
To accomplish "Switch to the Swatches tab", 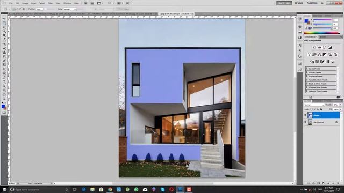I will pyautogui.click(x=318, y=16).
